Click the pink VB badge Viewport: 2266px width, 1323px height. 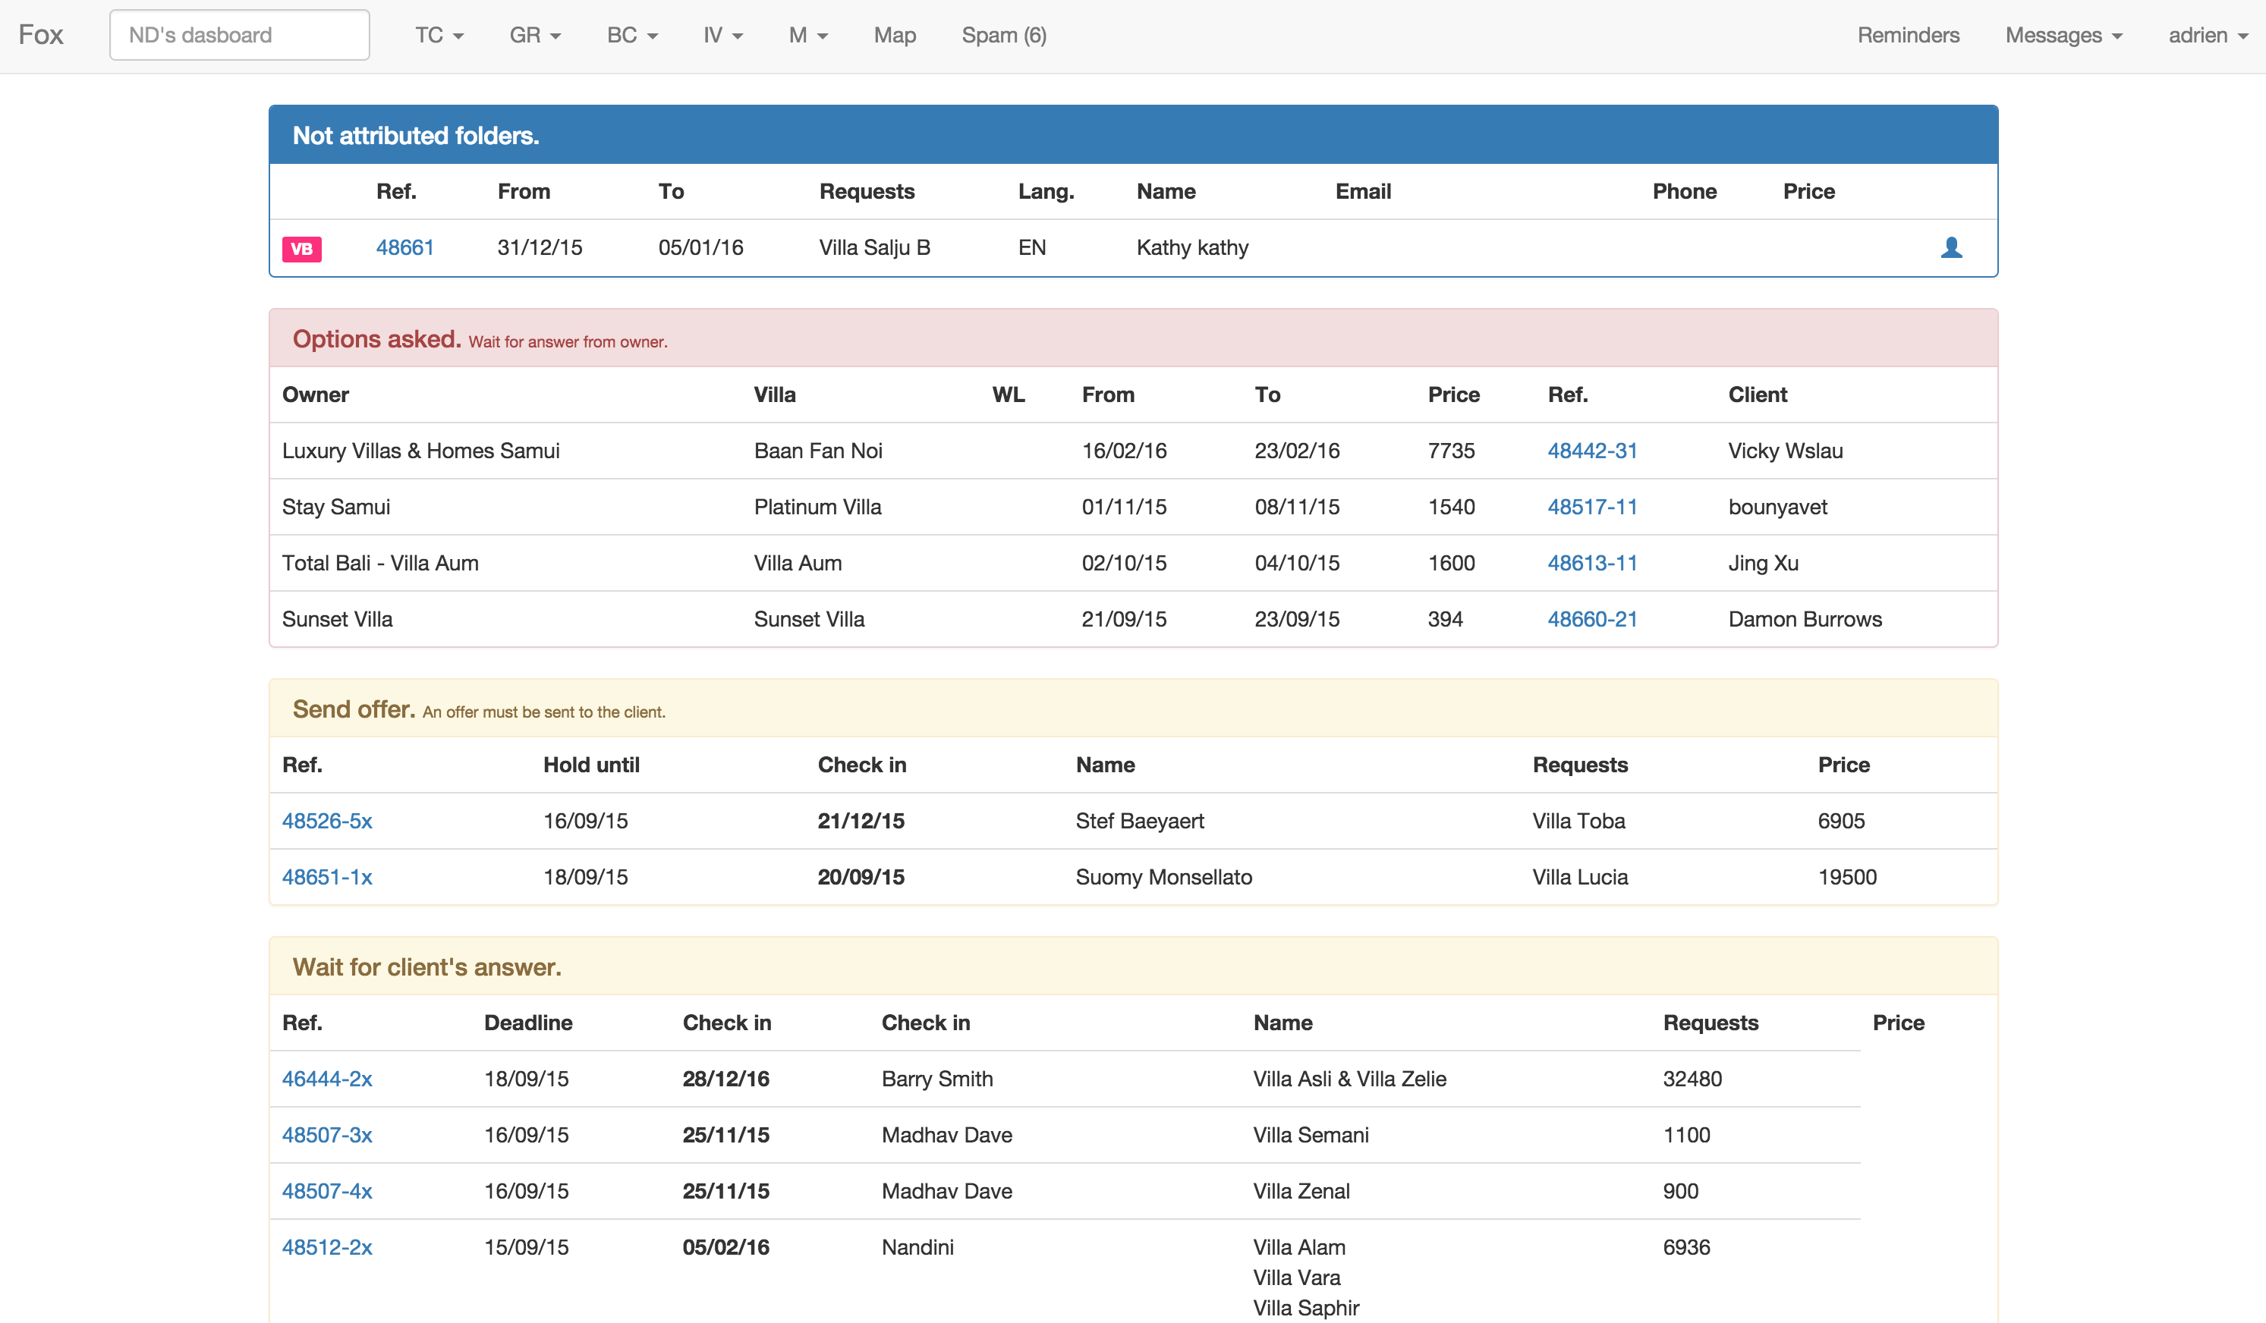301,249
